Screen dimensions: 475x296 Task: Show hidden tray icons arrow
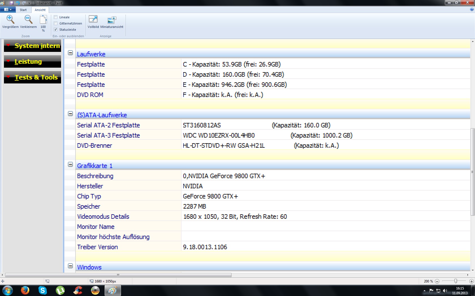click(x=424, y=291)
